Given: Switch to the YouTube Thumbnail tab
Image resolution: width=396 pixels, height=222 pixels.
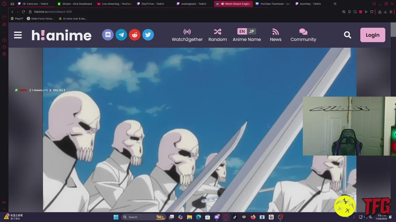Looking at the screenshot, I should point(273,4).
